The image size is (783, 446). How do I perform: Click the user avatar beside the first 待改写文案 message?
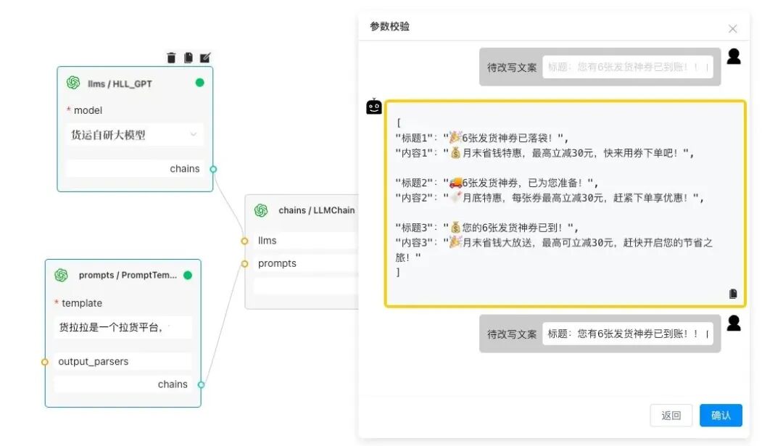734,57
